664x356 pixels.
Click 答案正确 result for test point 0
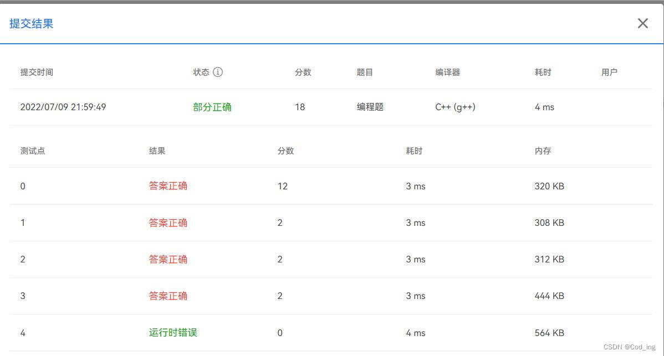coord(168,186)
